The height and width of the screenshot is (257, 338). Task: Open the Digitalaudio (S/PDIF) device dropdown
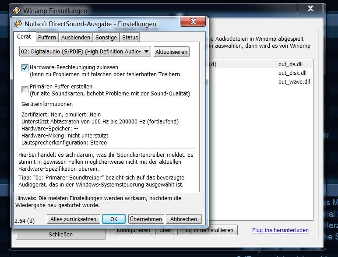85,52
